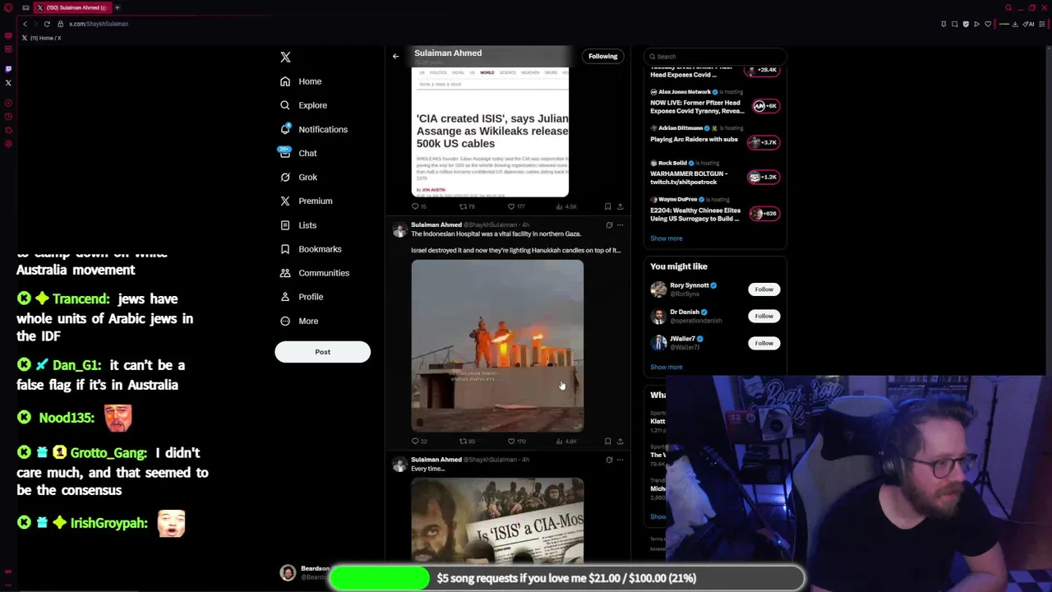Image resolution: width=1052 pixels, height=592 pixels.
Task: Follow Rory Synnott
Action: click(x=764, y=289)
